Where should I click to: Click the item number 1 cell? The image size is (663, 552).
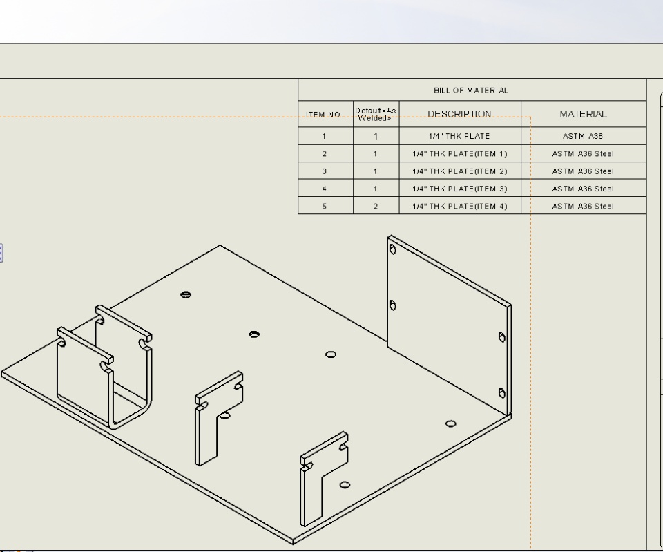(x=325, y=136)
